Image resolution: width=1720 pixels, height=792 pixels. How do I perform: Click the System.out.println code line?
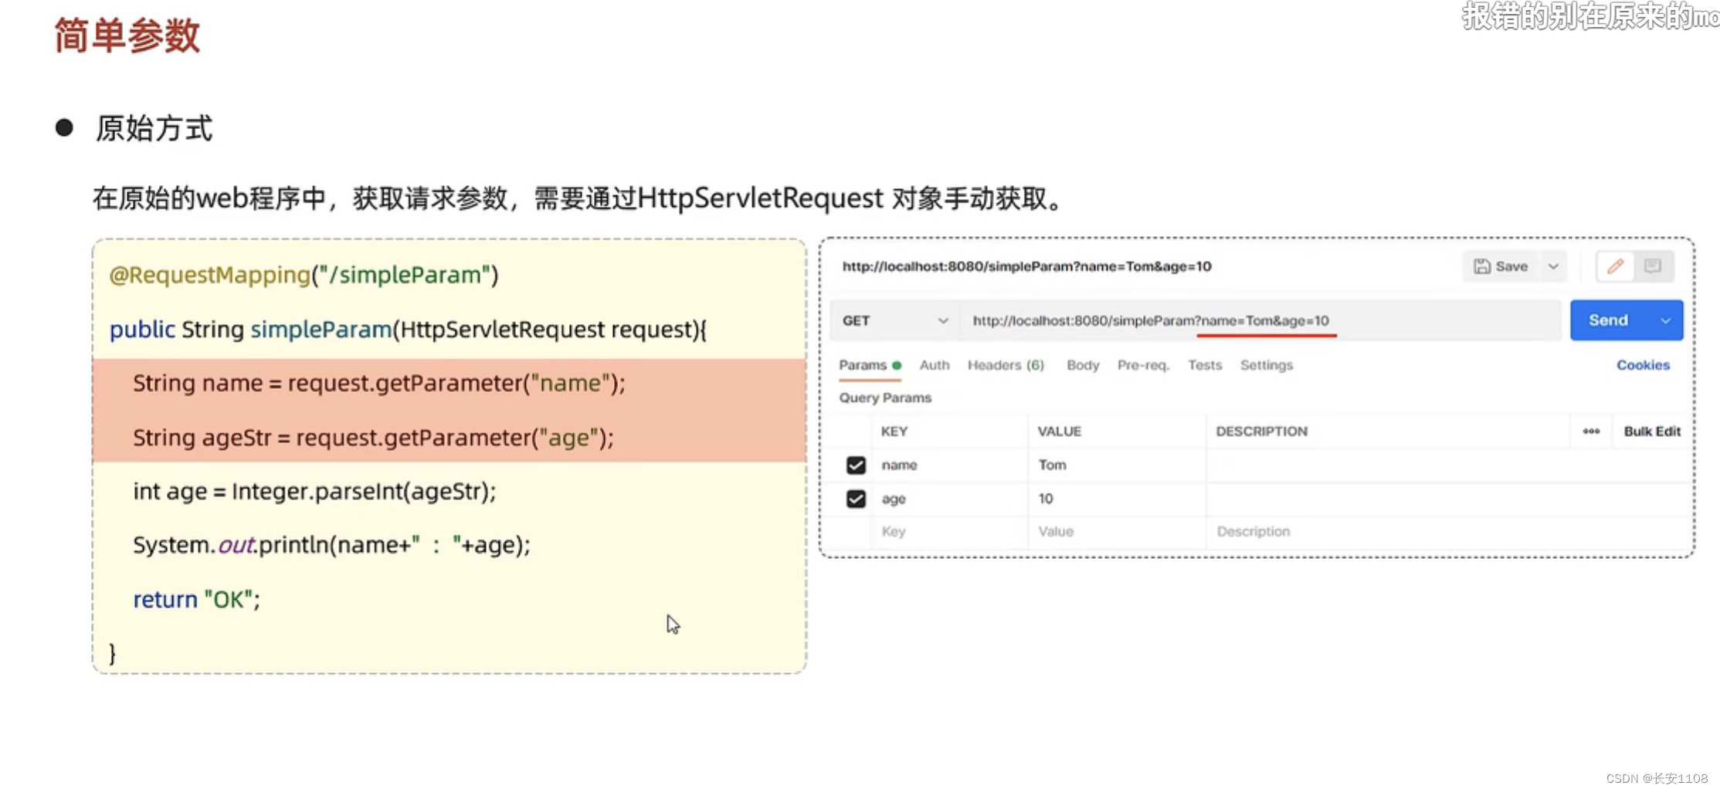[x=331, y=545]
